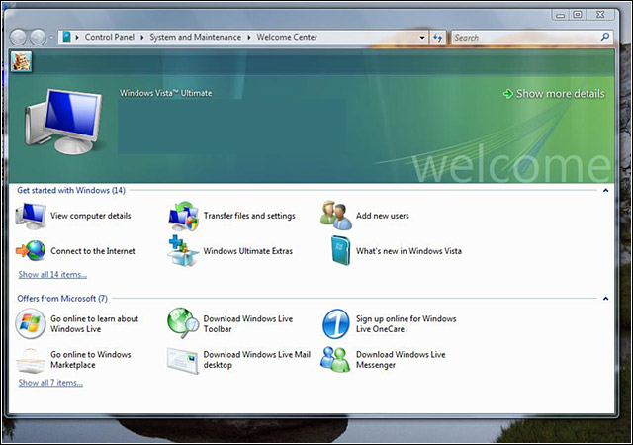The width and height of the screenshot is (633, 445).
Task: Click the user account picture thumbnail
Action: tap(21, 61)
